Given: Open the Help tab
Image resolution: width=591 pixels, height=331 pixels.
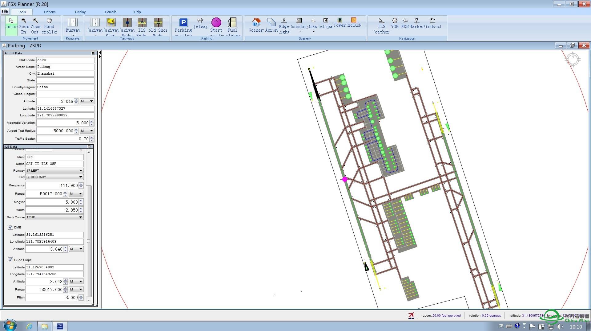Looking at the screenshot, I should coord(137,12).
